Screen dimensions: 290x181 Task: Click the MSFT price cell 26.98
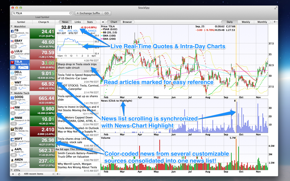pos(42,142)
